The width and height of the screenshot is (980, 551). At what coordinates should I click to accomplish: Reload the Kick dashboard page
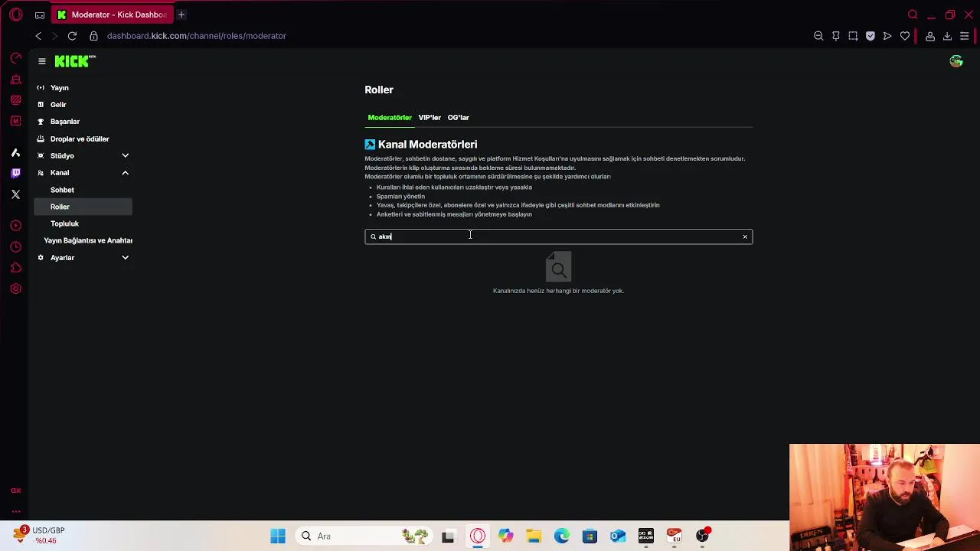tap(72, 36)
